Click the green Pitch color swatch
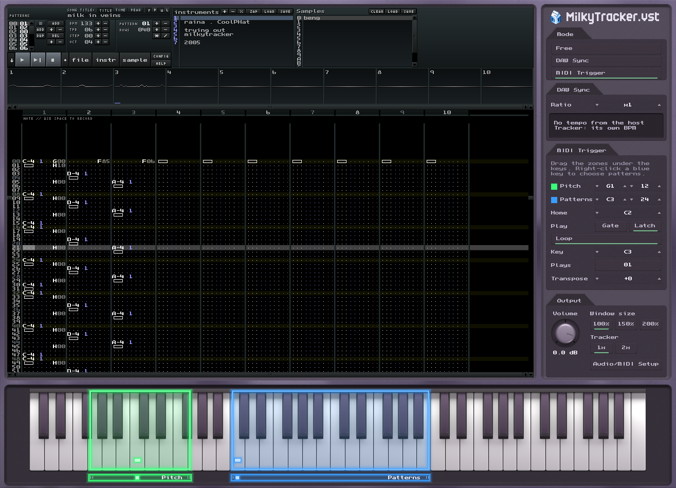This screenshot has height=488, width=676. click(x=554, y=186)
